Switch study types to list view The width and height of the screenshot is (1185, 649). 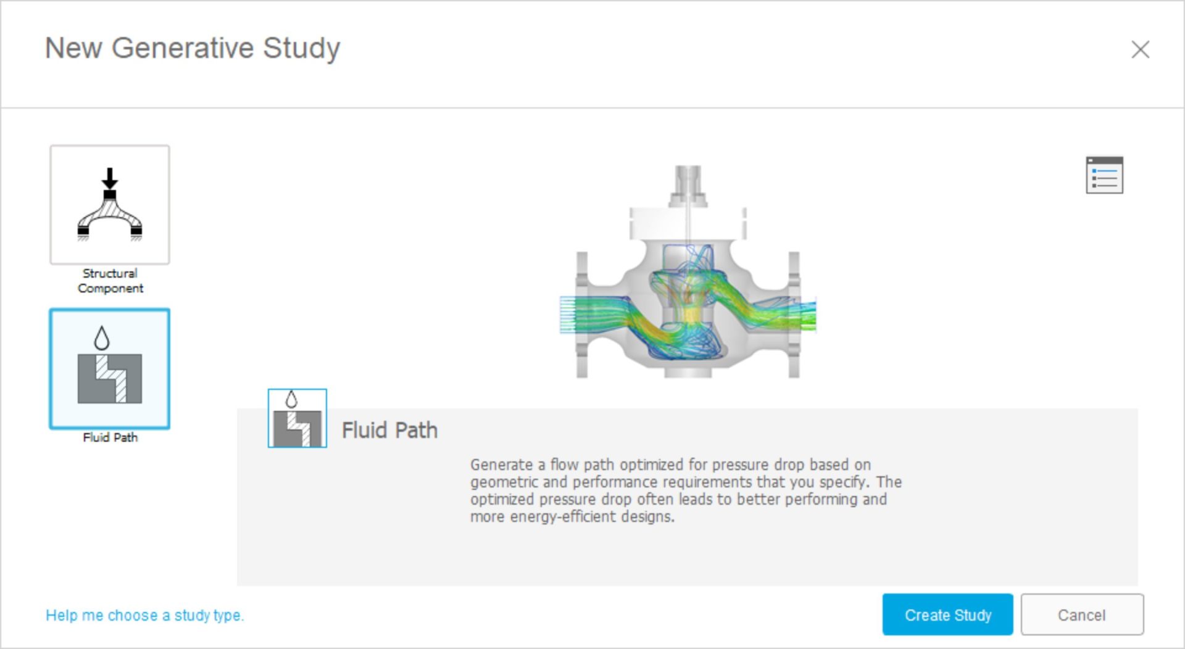(1104, 175)
